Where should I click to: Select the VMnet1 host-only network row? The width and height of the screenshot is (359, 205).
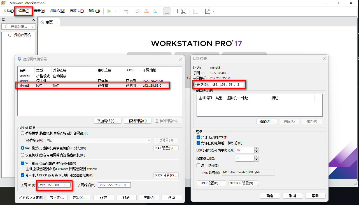[93, 81]
